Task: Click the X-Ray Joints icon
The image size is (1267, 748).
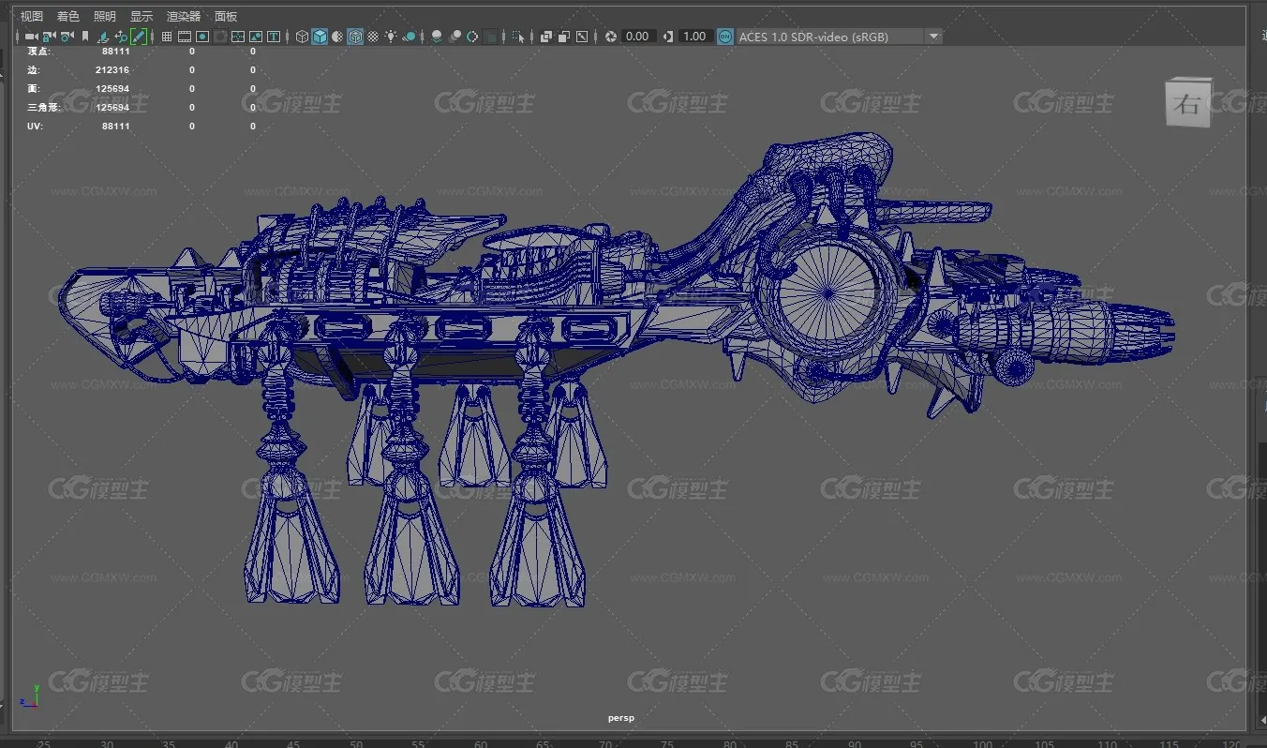Action: (582, 37)
